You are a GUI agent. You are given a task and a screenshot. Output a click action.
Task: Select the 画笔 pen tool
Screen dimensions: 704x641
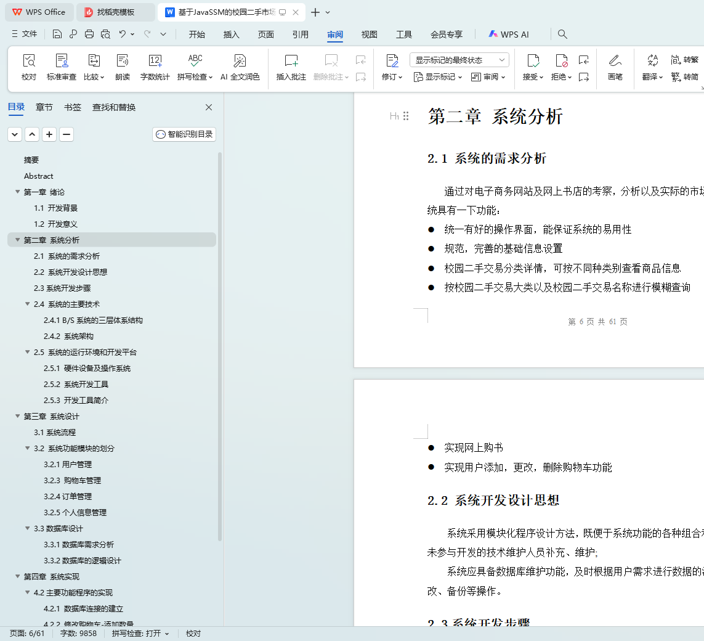pos(615,67)
